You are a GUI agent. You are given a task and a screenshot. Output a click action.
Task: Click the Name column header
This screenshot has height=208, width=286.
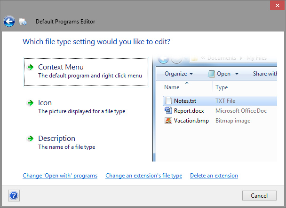coord(172,87)
